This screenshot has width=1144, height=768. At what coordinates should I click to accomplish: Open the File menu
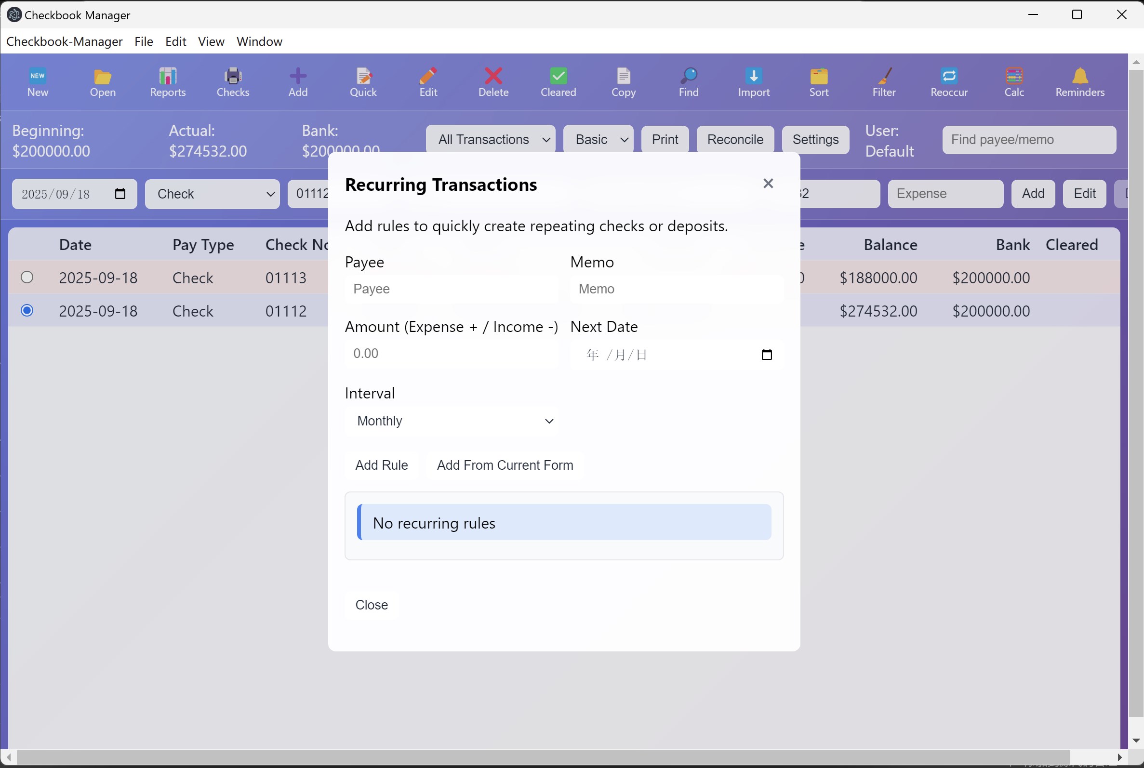point(143,41)
